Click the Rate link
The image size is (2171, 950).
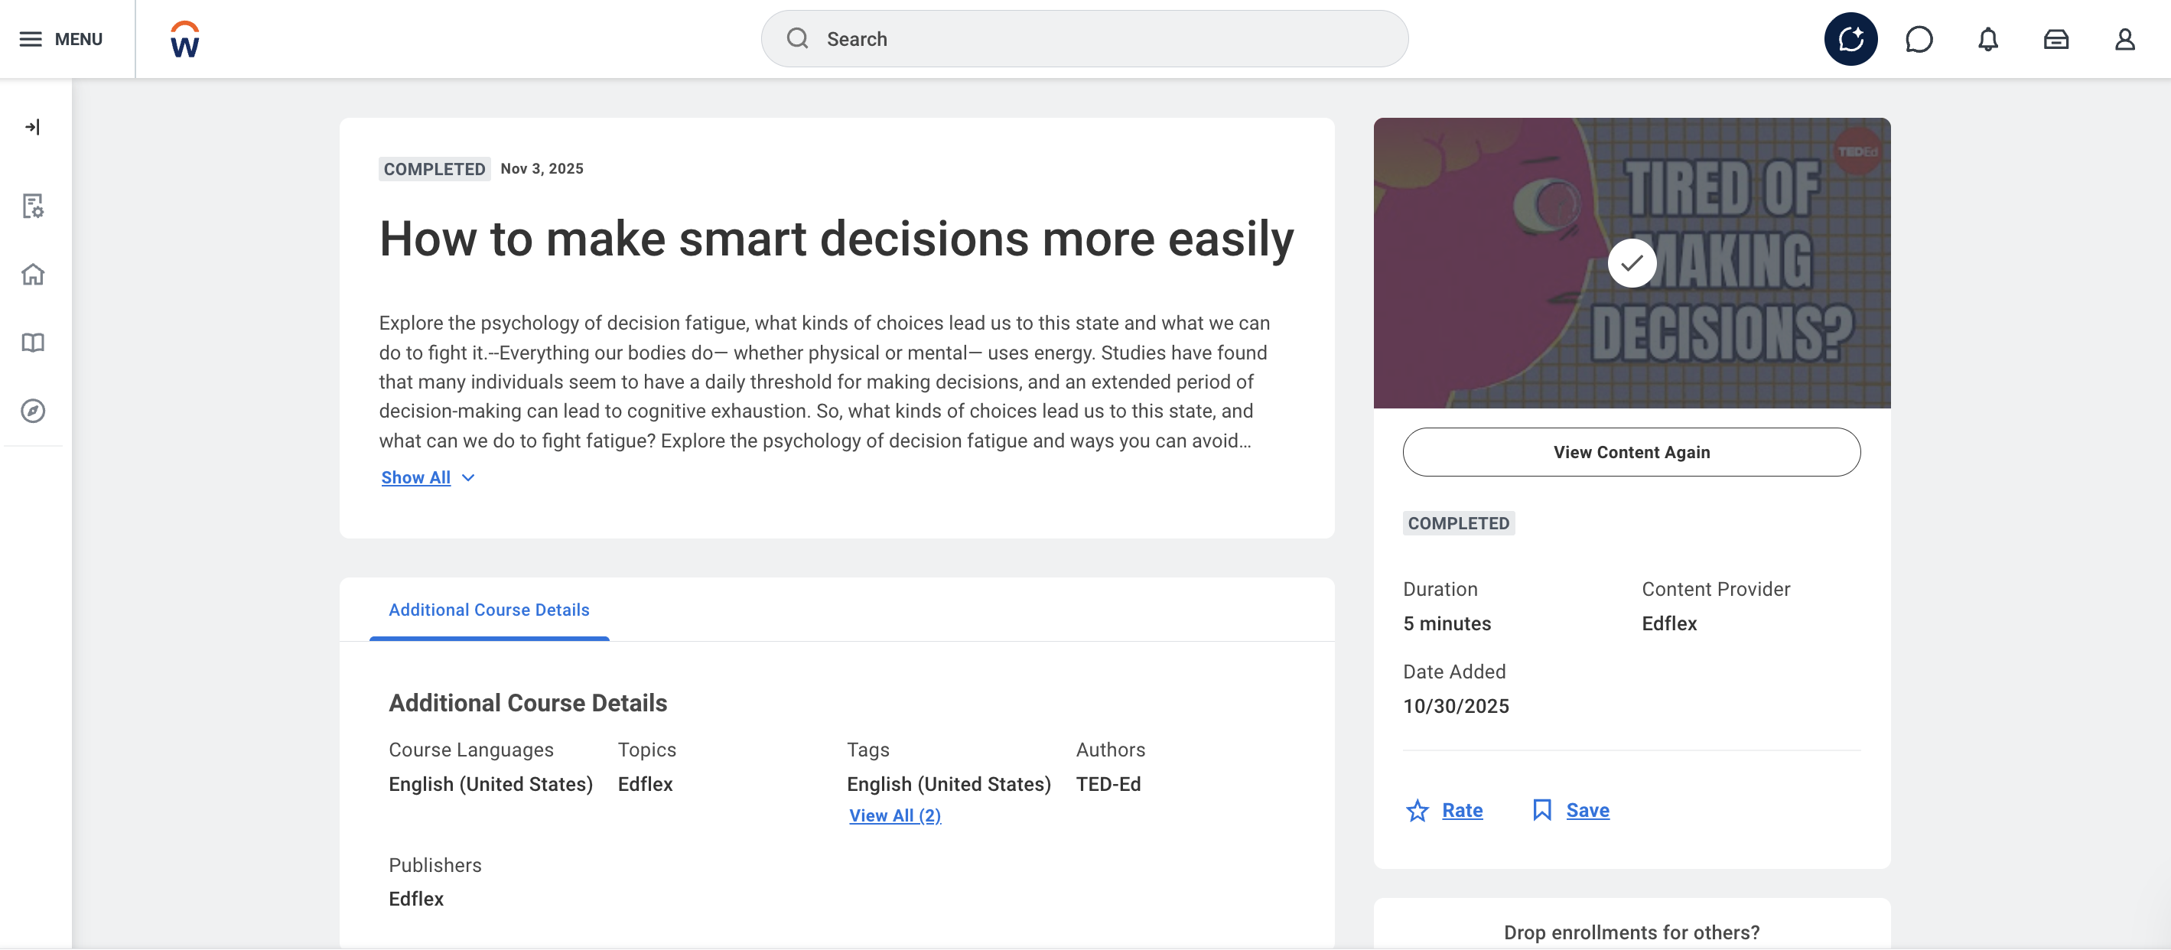pos(1462,811)
